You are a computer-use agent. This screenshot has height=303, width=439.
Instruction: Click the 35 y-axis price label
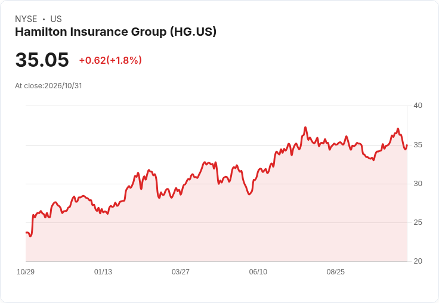pyautogui.click(x=418, y=145)
